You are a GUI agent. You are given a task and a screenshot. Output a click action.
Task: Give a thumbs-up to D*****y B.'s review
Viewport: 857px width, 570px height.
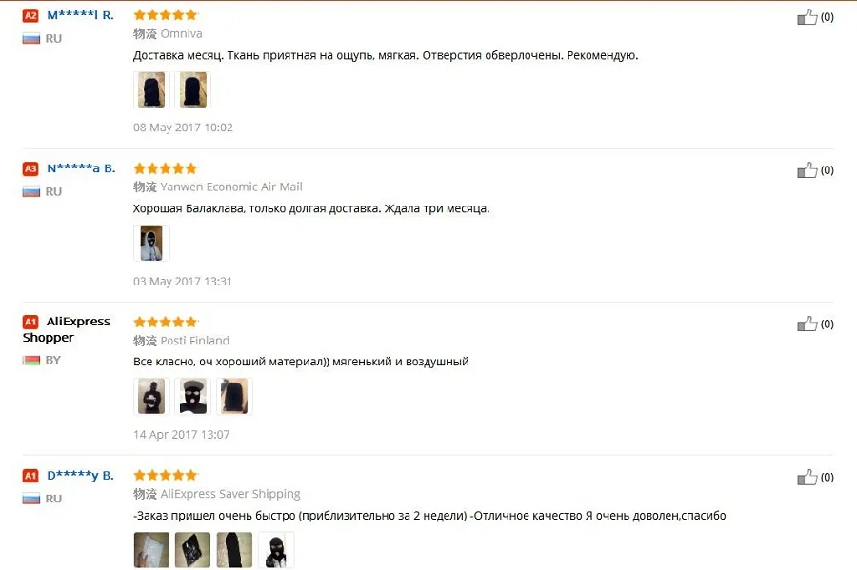pyautogui.click(x=807, y=477)
